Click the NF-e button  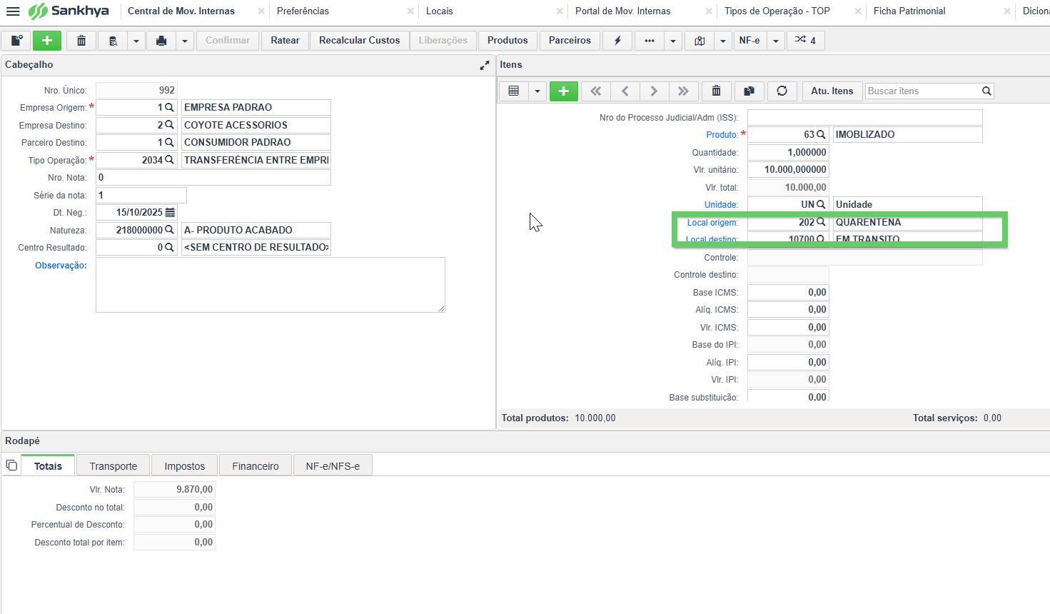(749, 41)
